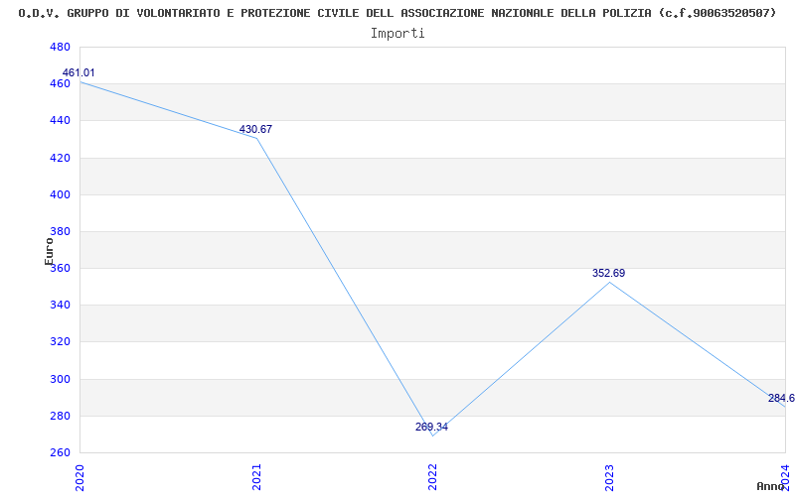Select the 430.67 data point label

(255, 130)
